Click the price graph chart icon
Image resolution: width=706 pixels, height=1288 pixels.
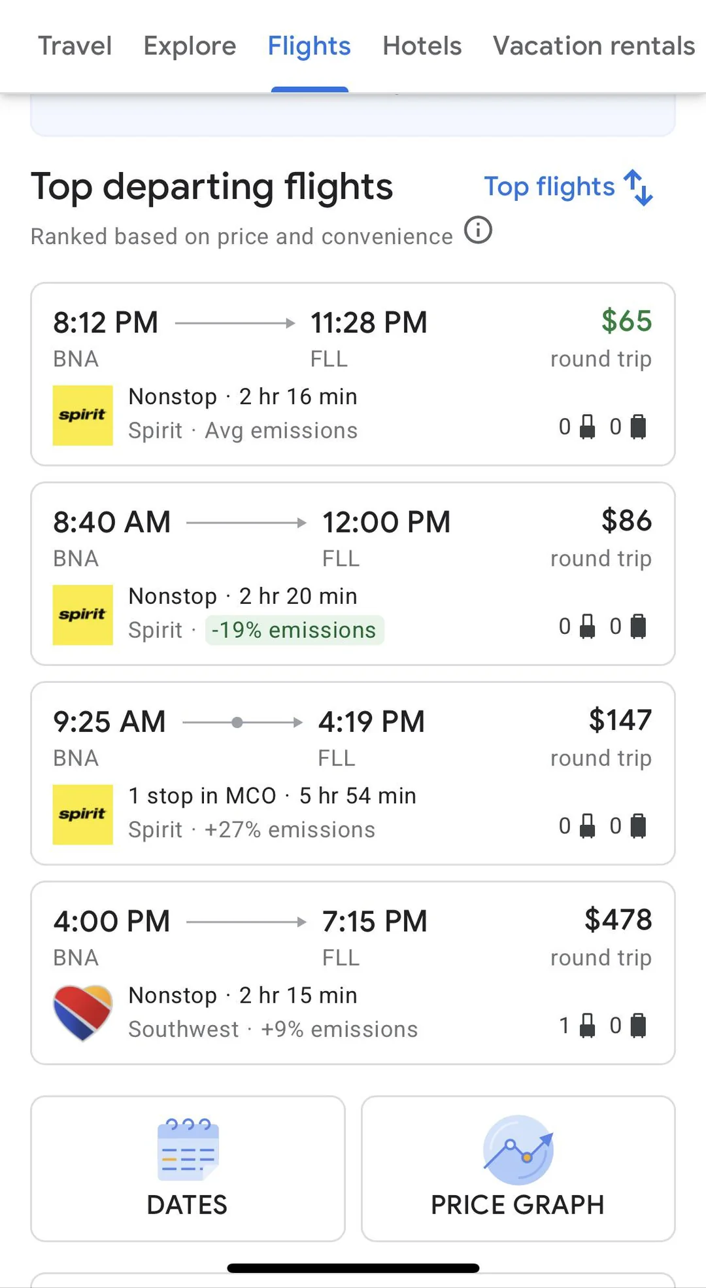518,1150
